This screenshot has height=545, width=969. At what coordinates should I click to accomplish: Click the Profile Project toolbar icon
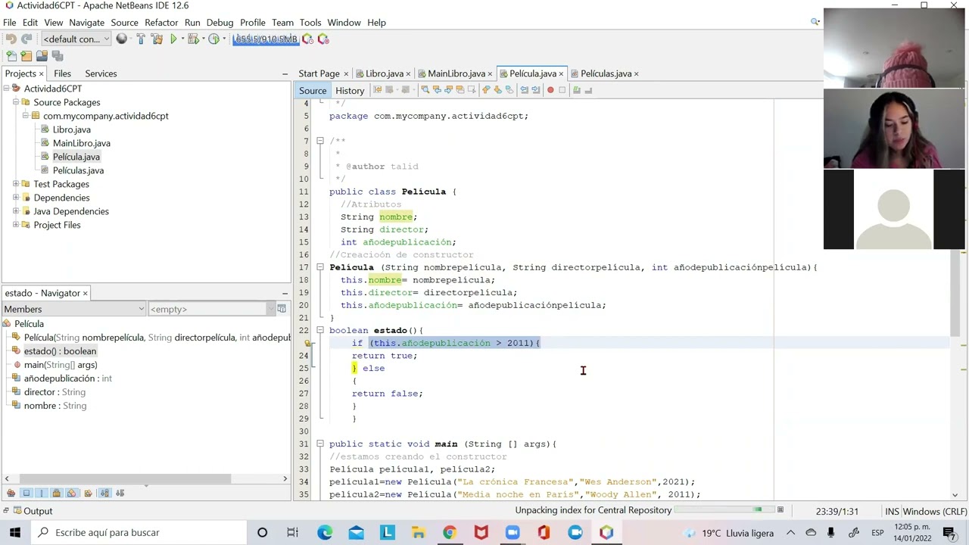[215, 39]
